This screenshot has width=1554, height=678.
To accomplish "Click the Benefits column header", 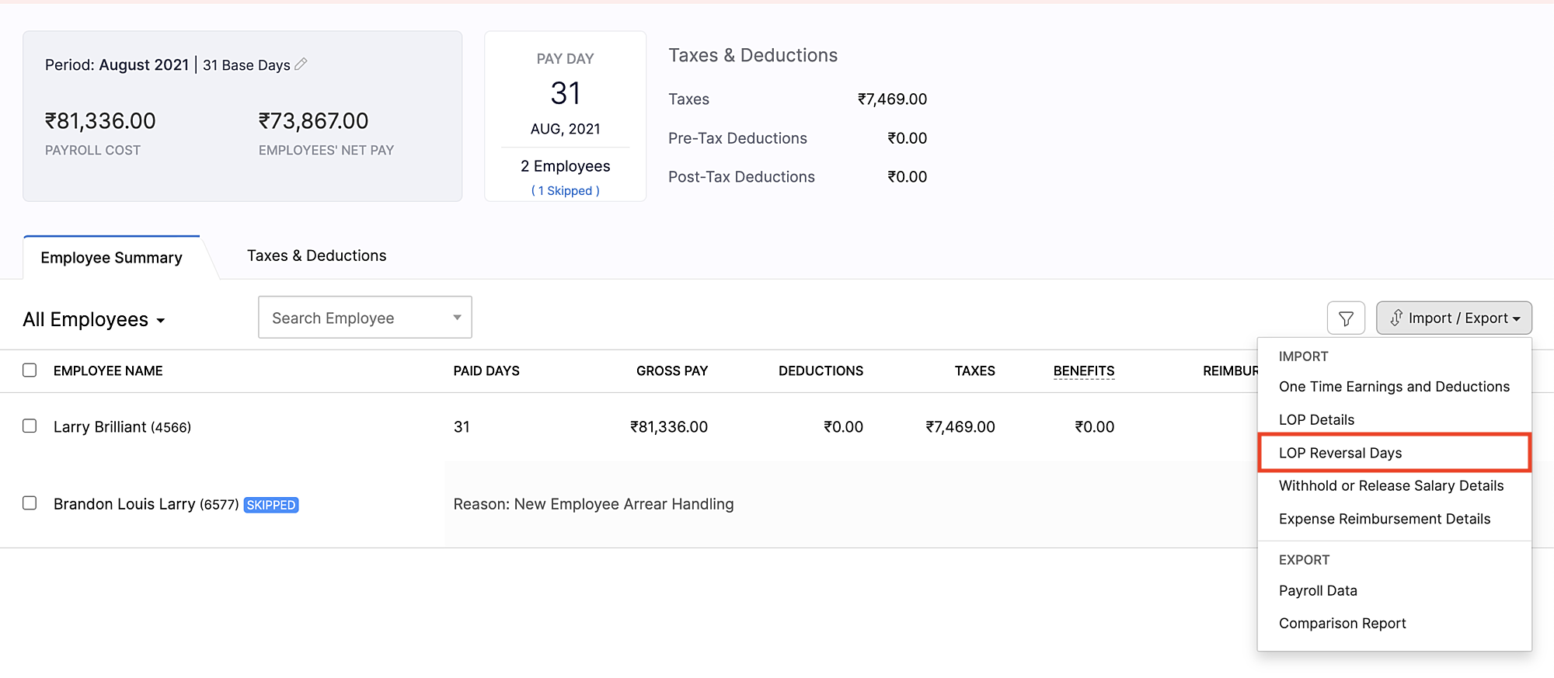I will tap(1083, 371).
